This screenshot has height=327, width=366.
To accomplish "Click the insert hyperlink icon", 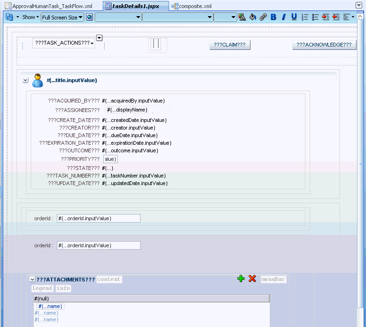I will point(263,17).
